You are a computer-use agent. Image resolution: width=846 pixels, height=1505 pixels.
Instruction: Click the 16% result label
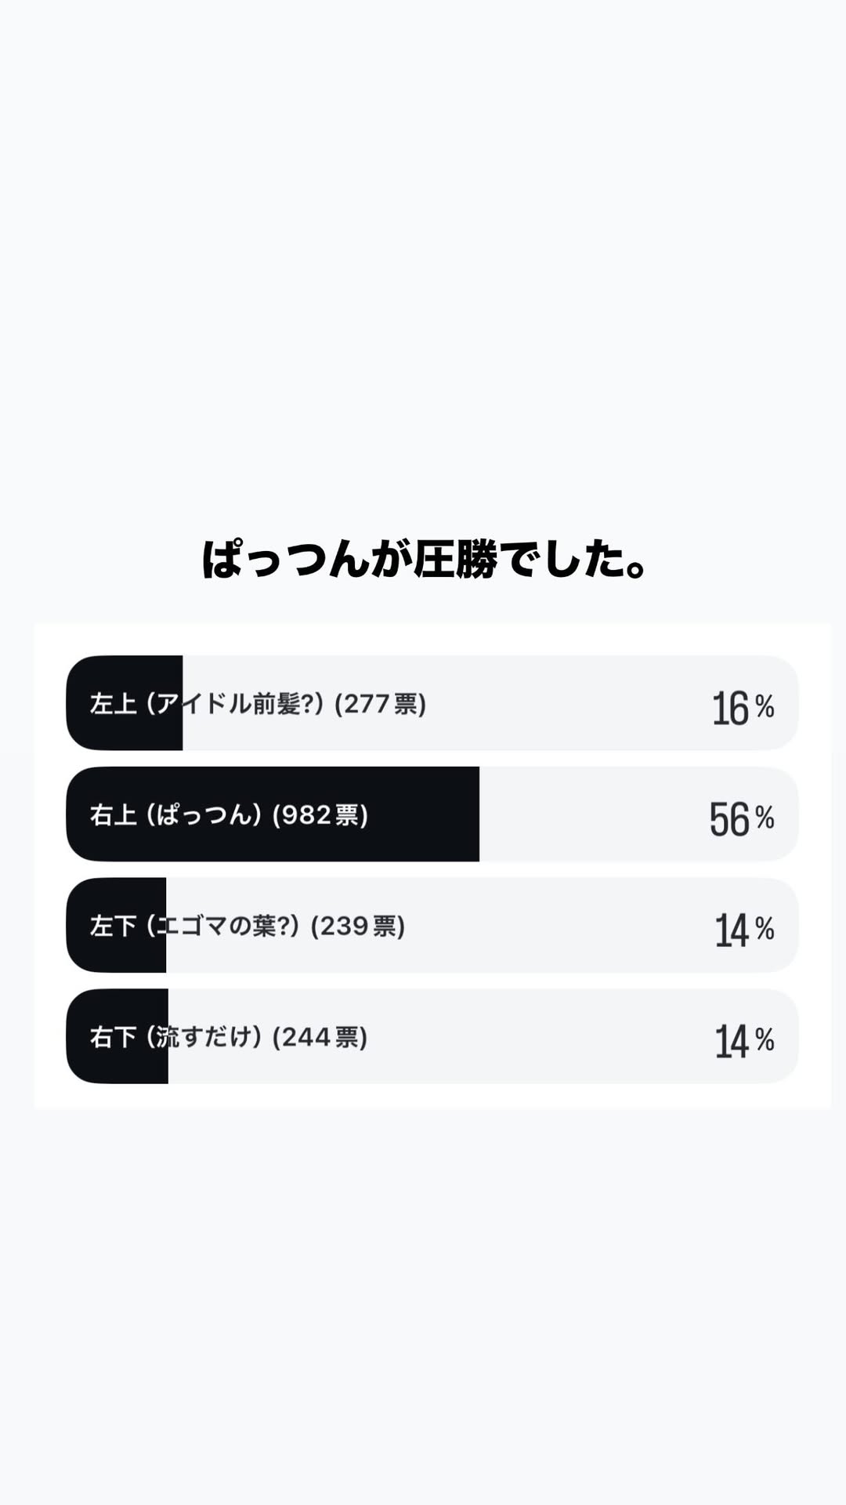[x=743, y=708]
